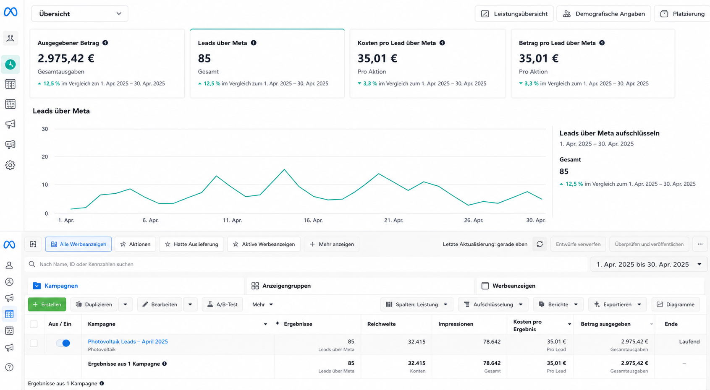This screenshot has height=390, width=710.
Task: Click info icon beside Leads über Meta card
Action: pyautogui.click(x=254, y=43)
